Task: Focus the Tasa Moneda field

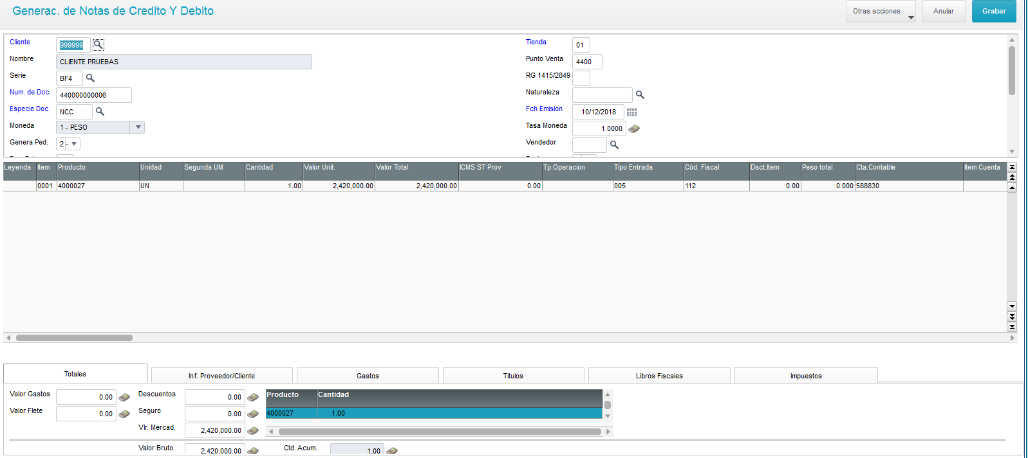Action: tap(599, 128)
